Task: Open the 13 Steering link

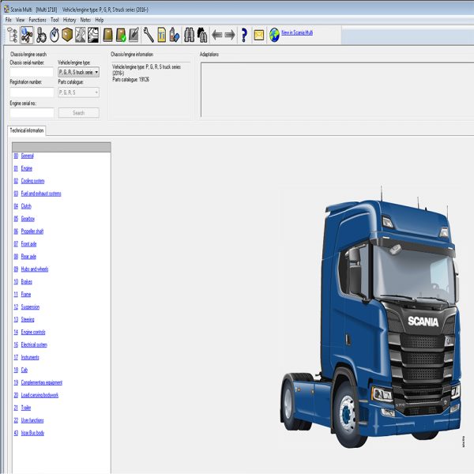Action: [x=24, y=319]
